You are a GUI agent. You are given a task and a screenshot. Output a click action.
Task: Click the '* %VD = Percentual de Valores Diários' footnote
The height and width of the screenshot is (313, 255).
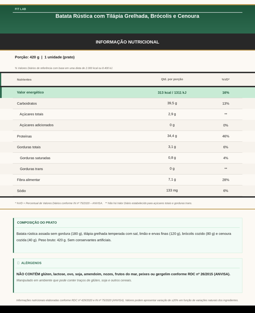(59, 203)
